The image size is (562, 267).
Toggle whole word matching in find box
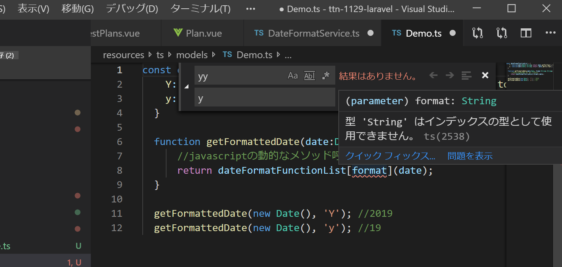pos(310,76)
